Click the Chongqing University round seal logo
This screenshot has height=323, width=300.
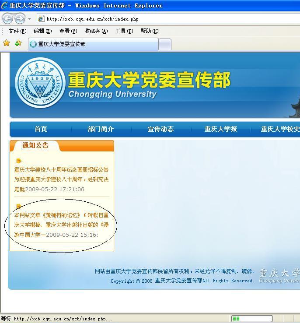(x=40, y=83)
